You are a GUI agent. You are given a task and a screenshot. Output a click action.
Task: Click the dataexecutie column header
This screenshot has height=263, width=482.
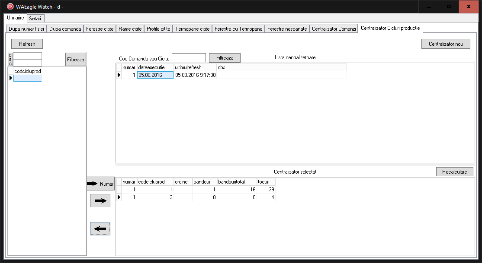(x=155, y=67)
